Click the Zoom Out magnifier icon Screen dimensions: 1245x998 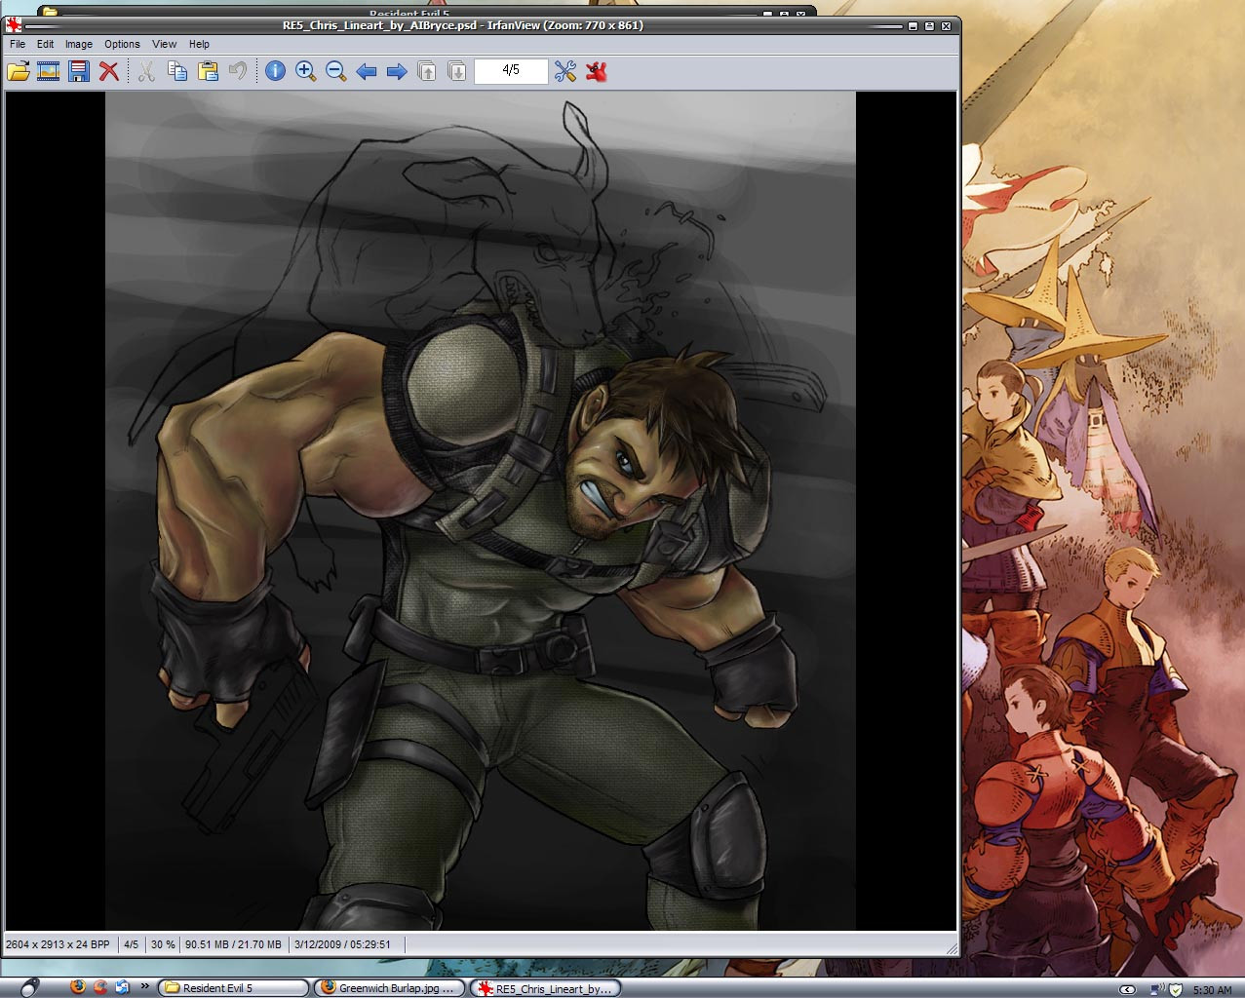coord(336,71)
